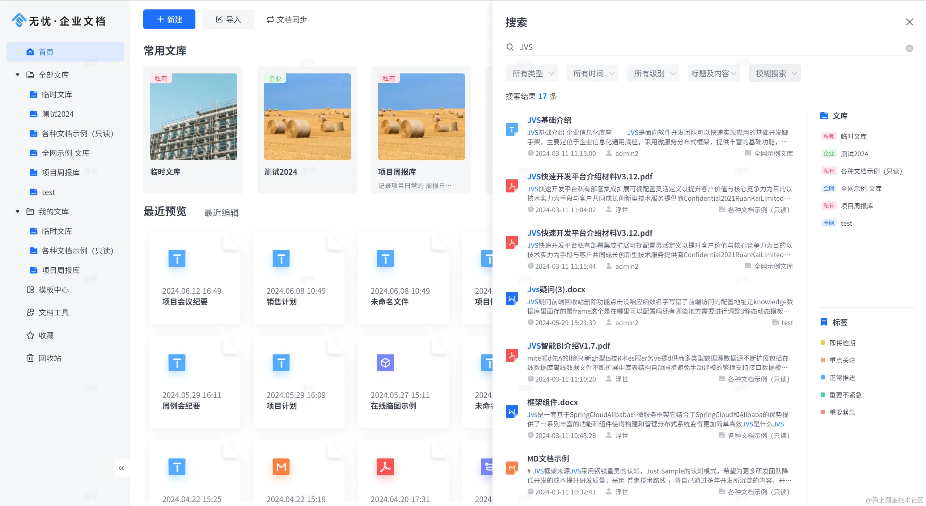The width and height of the screenshot is (926, 506).
Task: Expand the 模糊搜索 search mode dropdown
Action: click(774, 73)
